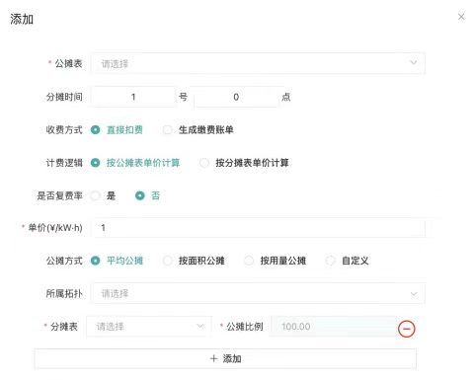
Task: Choose 按公摊表单价计算 billing logic
Action: point(135,163)
